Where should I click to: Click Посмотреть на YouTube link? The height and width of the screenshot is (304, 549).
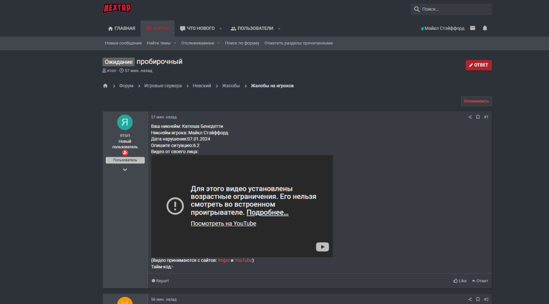[x=223, y=224]
